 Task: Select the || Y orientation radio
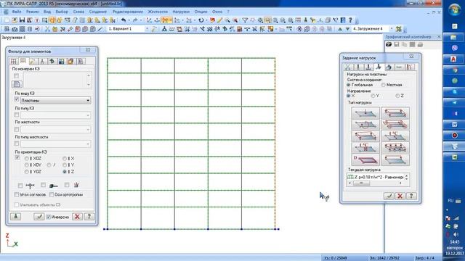pos(65,165)
